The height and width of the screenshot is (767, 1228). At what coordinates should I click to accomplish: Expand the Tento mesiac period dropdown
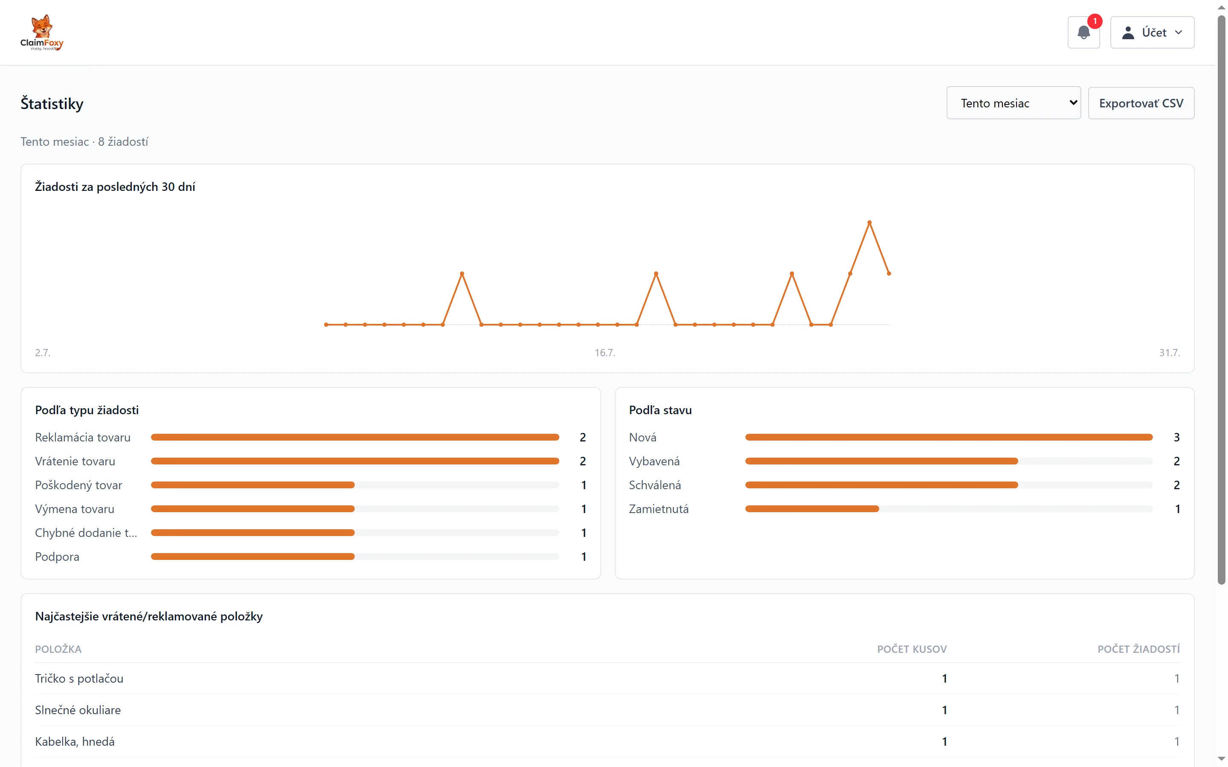1014,103
